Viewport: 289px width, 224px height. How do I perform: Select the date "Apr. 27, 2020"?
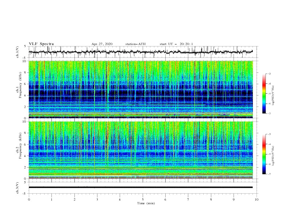[x=102, y=44]
